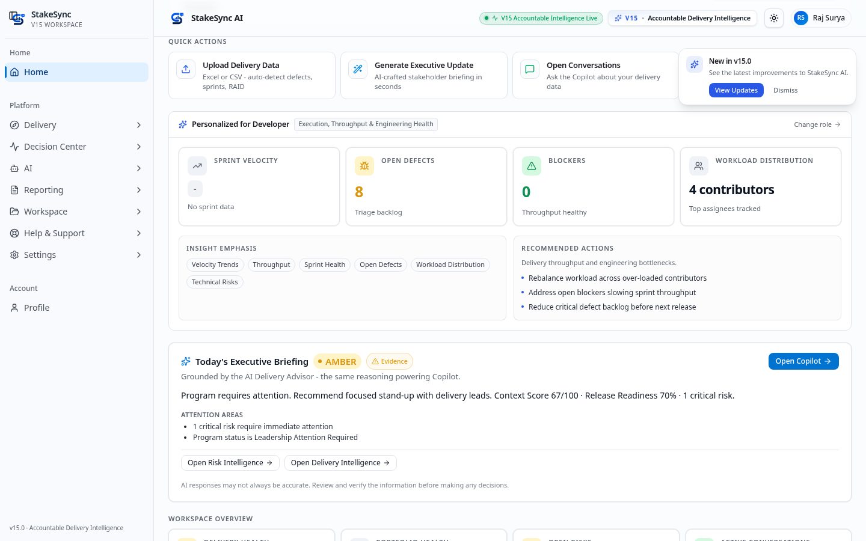Click the Upload Delivery Data upload icon
The width and height of the screenshot is (866, 541).
point(186,69)
